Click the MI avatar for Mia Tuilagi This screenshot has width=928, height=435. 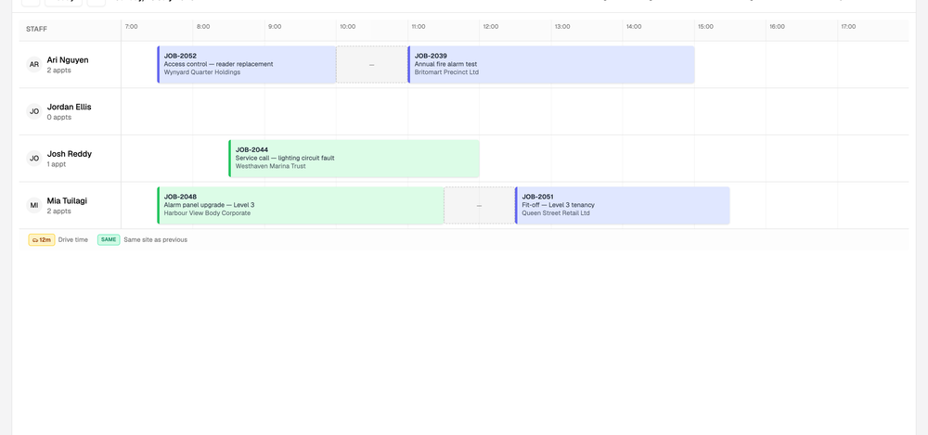click(x=34, y=205)
